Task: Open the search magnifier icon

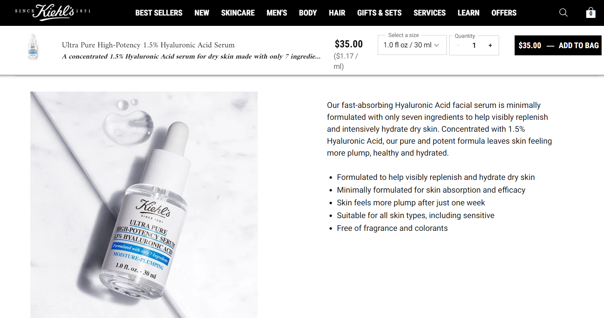Action: 563,13
